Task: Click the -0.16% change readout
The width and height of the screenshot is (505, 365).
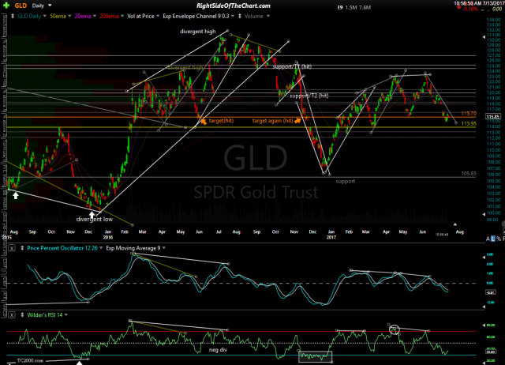Action: (470, 9)
